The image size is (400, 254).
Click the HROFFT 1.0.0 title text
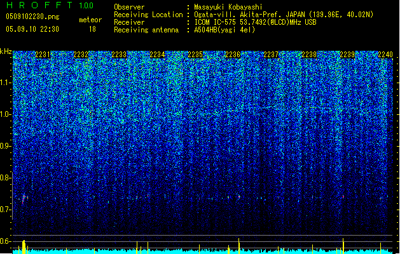(50, 5)
